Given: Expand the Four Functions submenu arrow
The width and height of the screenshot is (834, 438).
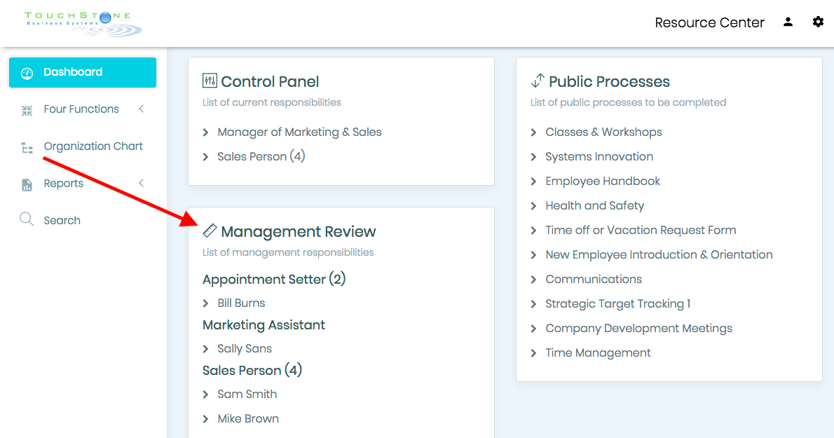Looking at the screenshot, I should (x=142, y=109).
